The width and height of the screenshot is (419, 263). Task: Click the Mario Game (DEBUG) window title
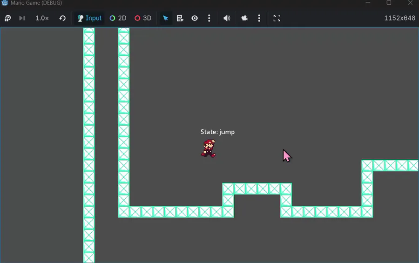click(x=36, y=3)
